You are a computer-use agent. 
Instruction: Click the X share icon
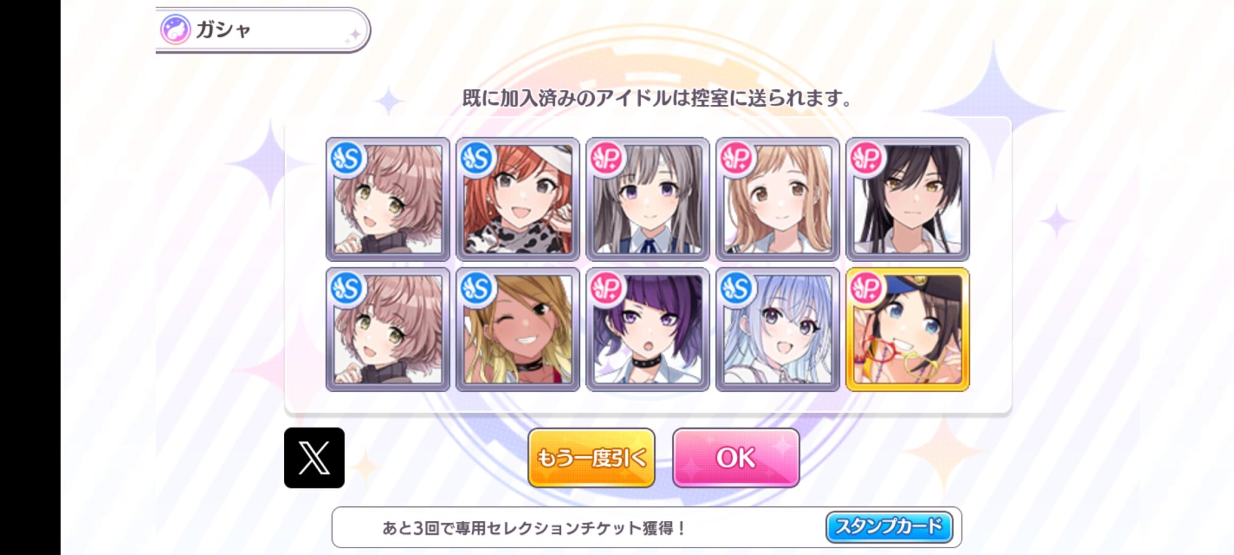(314, 458)
